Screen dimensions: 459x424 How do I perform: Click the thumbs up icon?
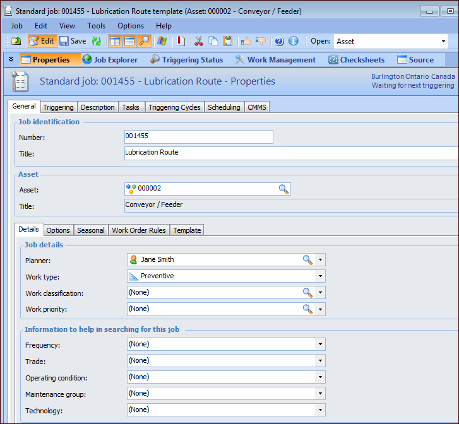tap(246, 41)
